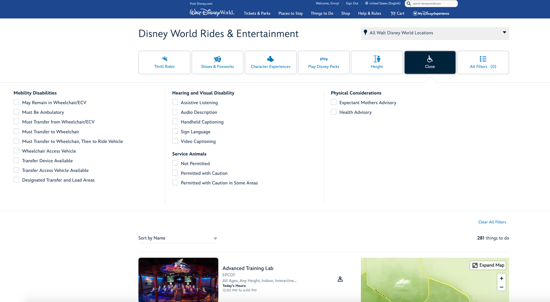Image resolution: width=550 pixels, height=302 pixels.
Task: Open the Shop menu
Action: pos(346,14)
